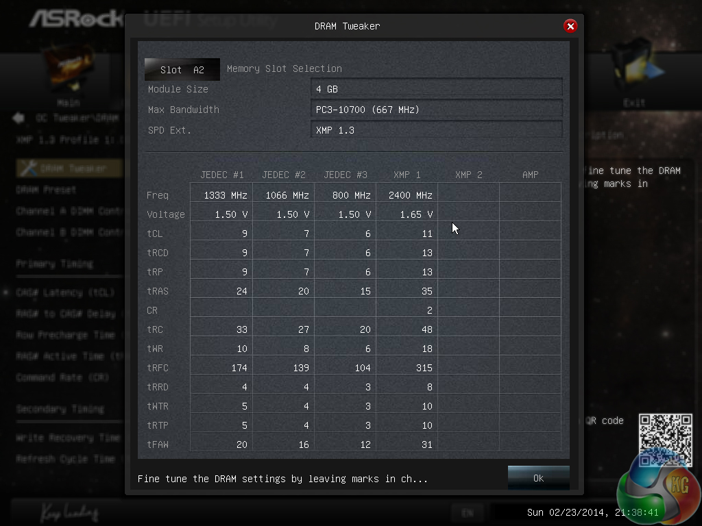Click the Module Size 4 GB field
Image resolution: width=702 pixels, height=526 pixels.
coord(437,89)
